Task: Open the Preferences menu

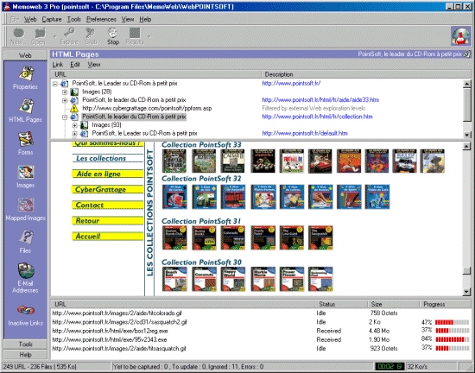Action: click(x=101, y=19)
